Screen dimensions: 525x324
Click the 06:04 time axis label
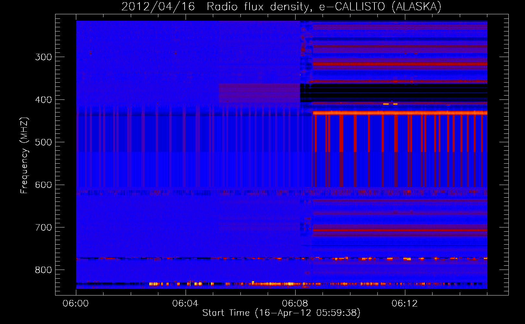pos(185,304)
